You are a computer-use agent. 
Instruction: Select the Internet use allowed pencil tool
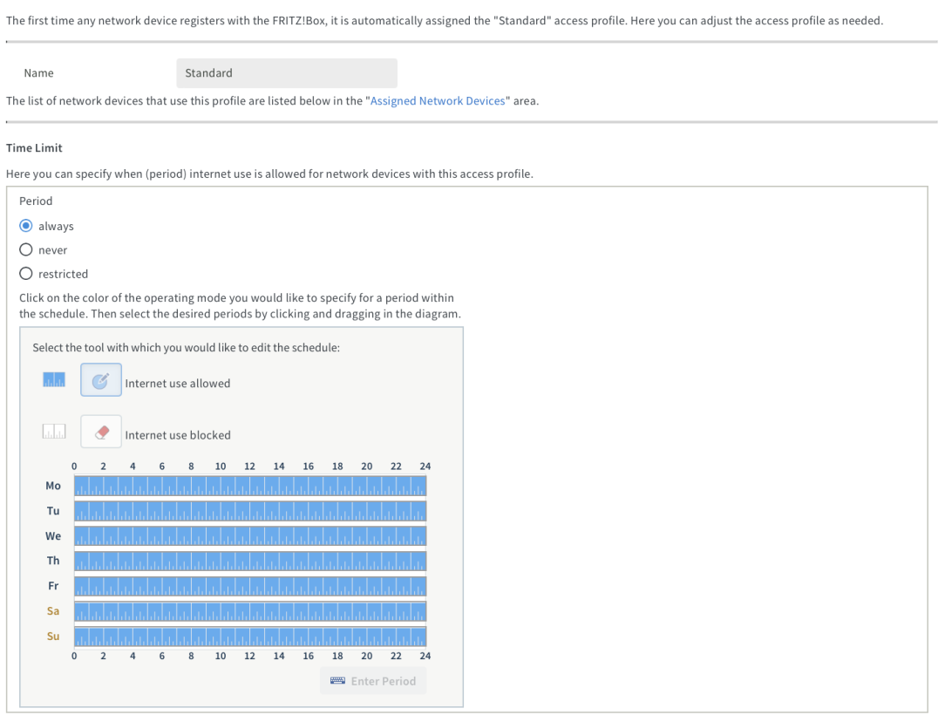[100, 380]
